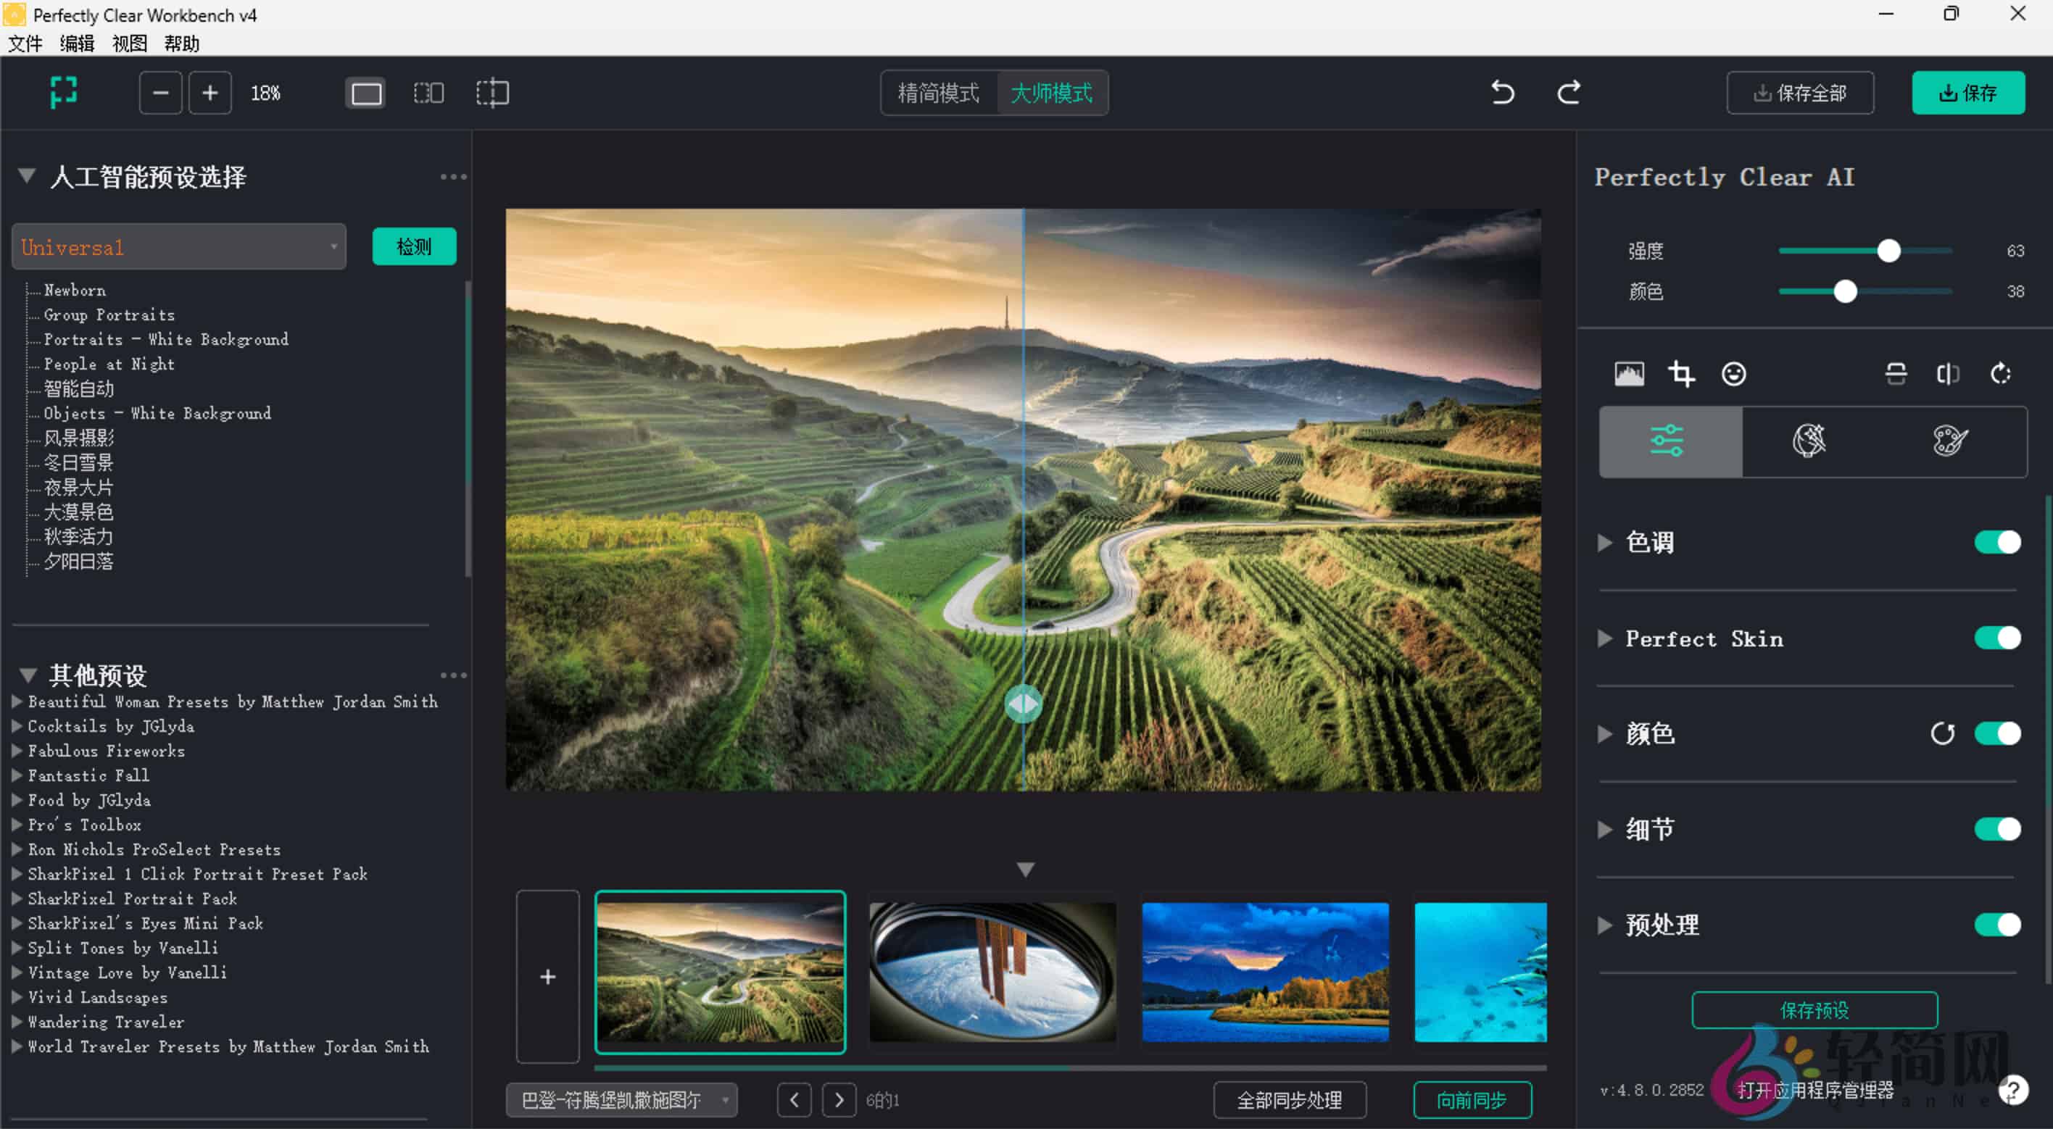This screenshot has width=2053, height=1129.
Task: Click the rotate image icon
Action: tap(2000, 374)
